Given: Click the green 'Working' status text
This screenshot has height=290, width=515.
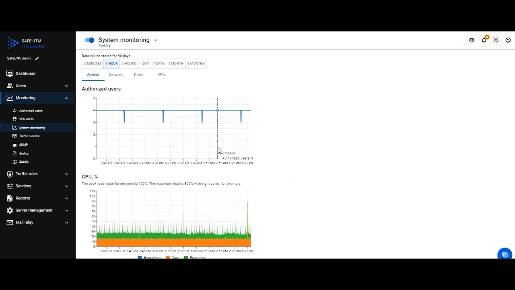Looking at the screenshot, I should pos(104,46).
